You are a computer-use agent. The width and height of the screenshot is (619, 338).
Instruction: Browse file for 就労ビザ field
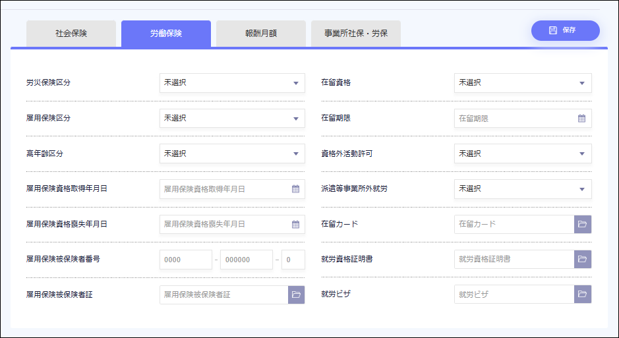click(x=582, y=295)
